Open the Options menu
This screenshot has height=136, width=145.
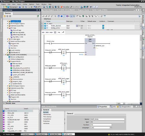point(31,4)
